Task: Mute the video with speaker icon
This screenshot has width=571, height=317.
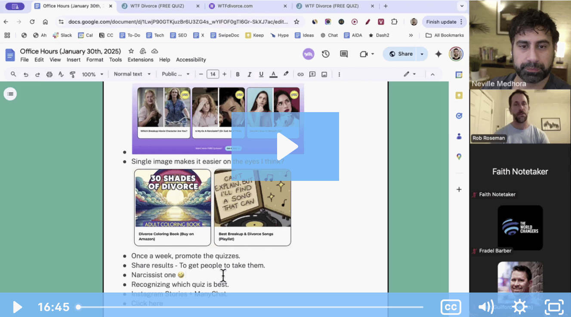Action: coord(486,307)
